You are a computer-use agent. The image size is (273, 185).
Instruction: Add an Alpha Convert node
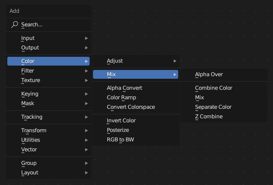click(x=124, y=88)
